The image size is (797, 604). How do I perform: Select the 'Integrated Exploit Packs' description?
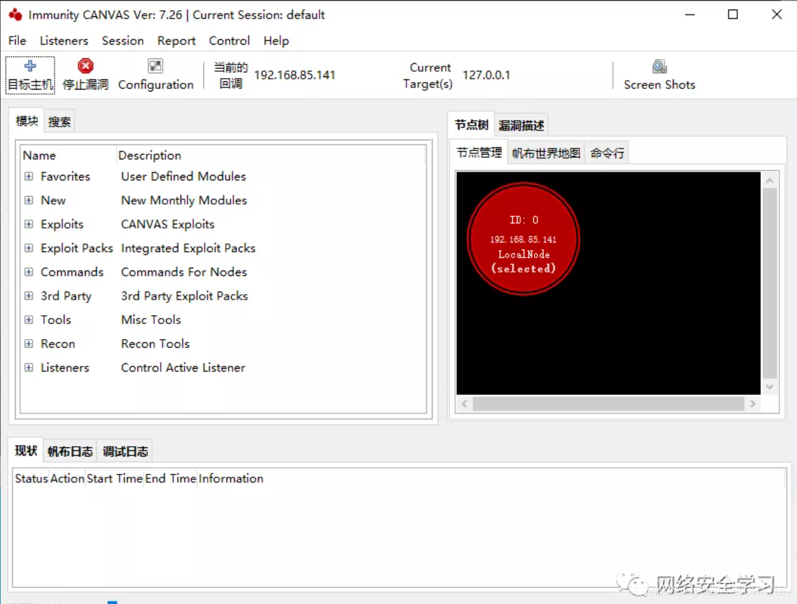point(188,248)
